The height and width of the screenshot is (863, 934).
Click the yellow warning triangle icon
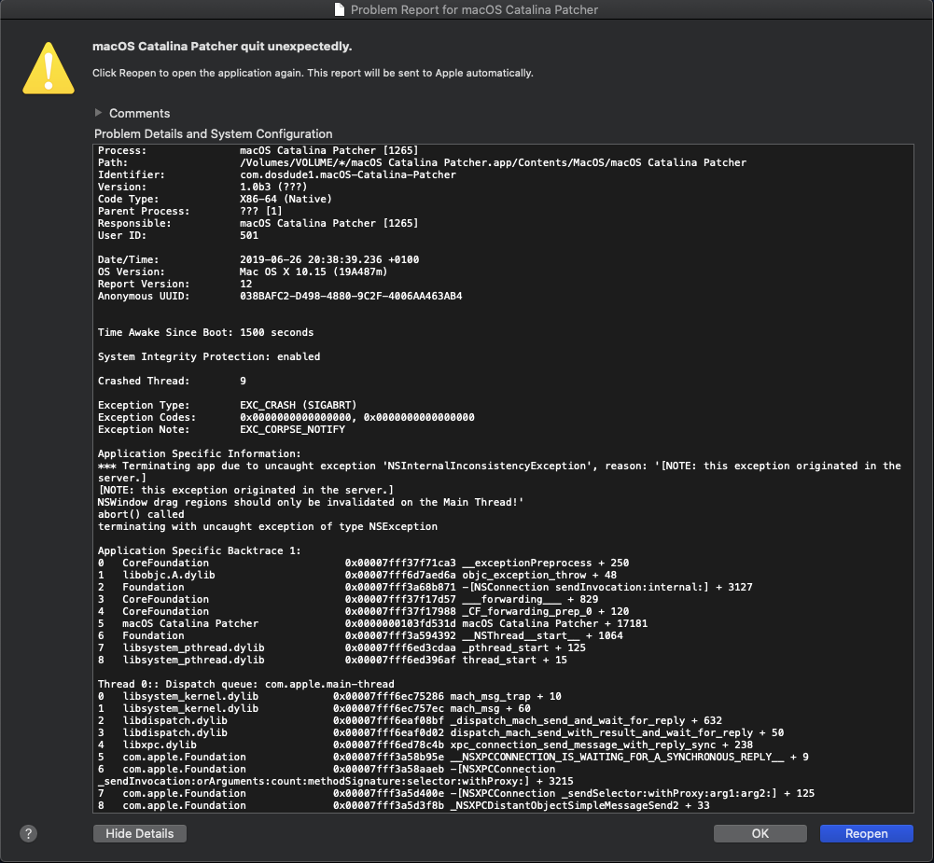(49, 68)
